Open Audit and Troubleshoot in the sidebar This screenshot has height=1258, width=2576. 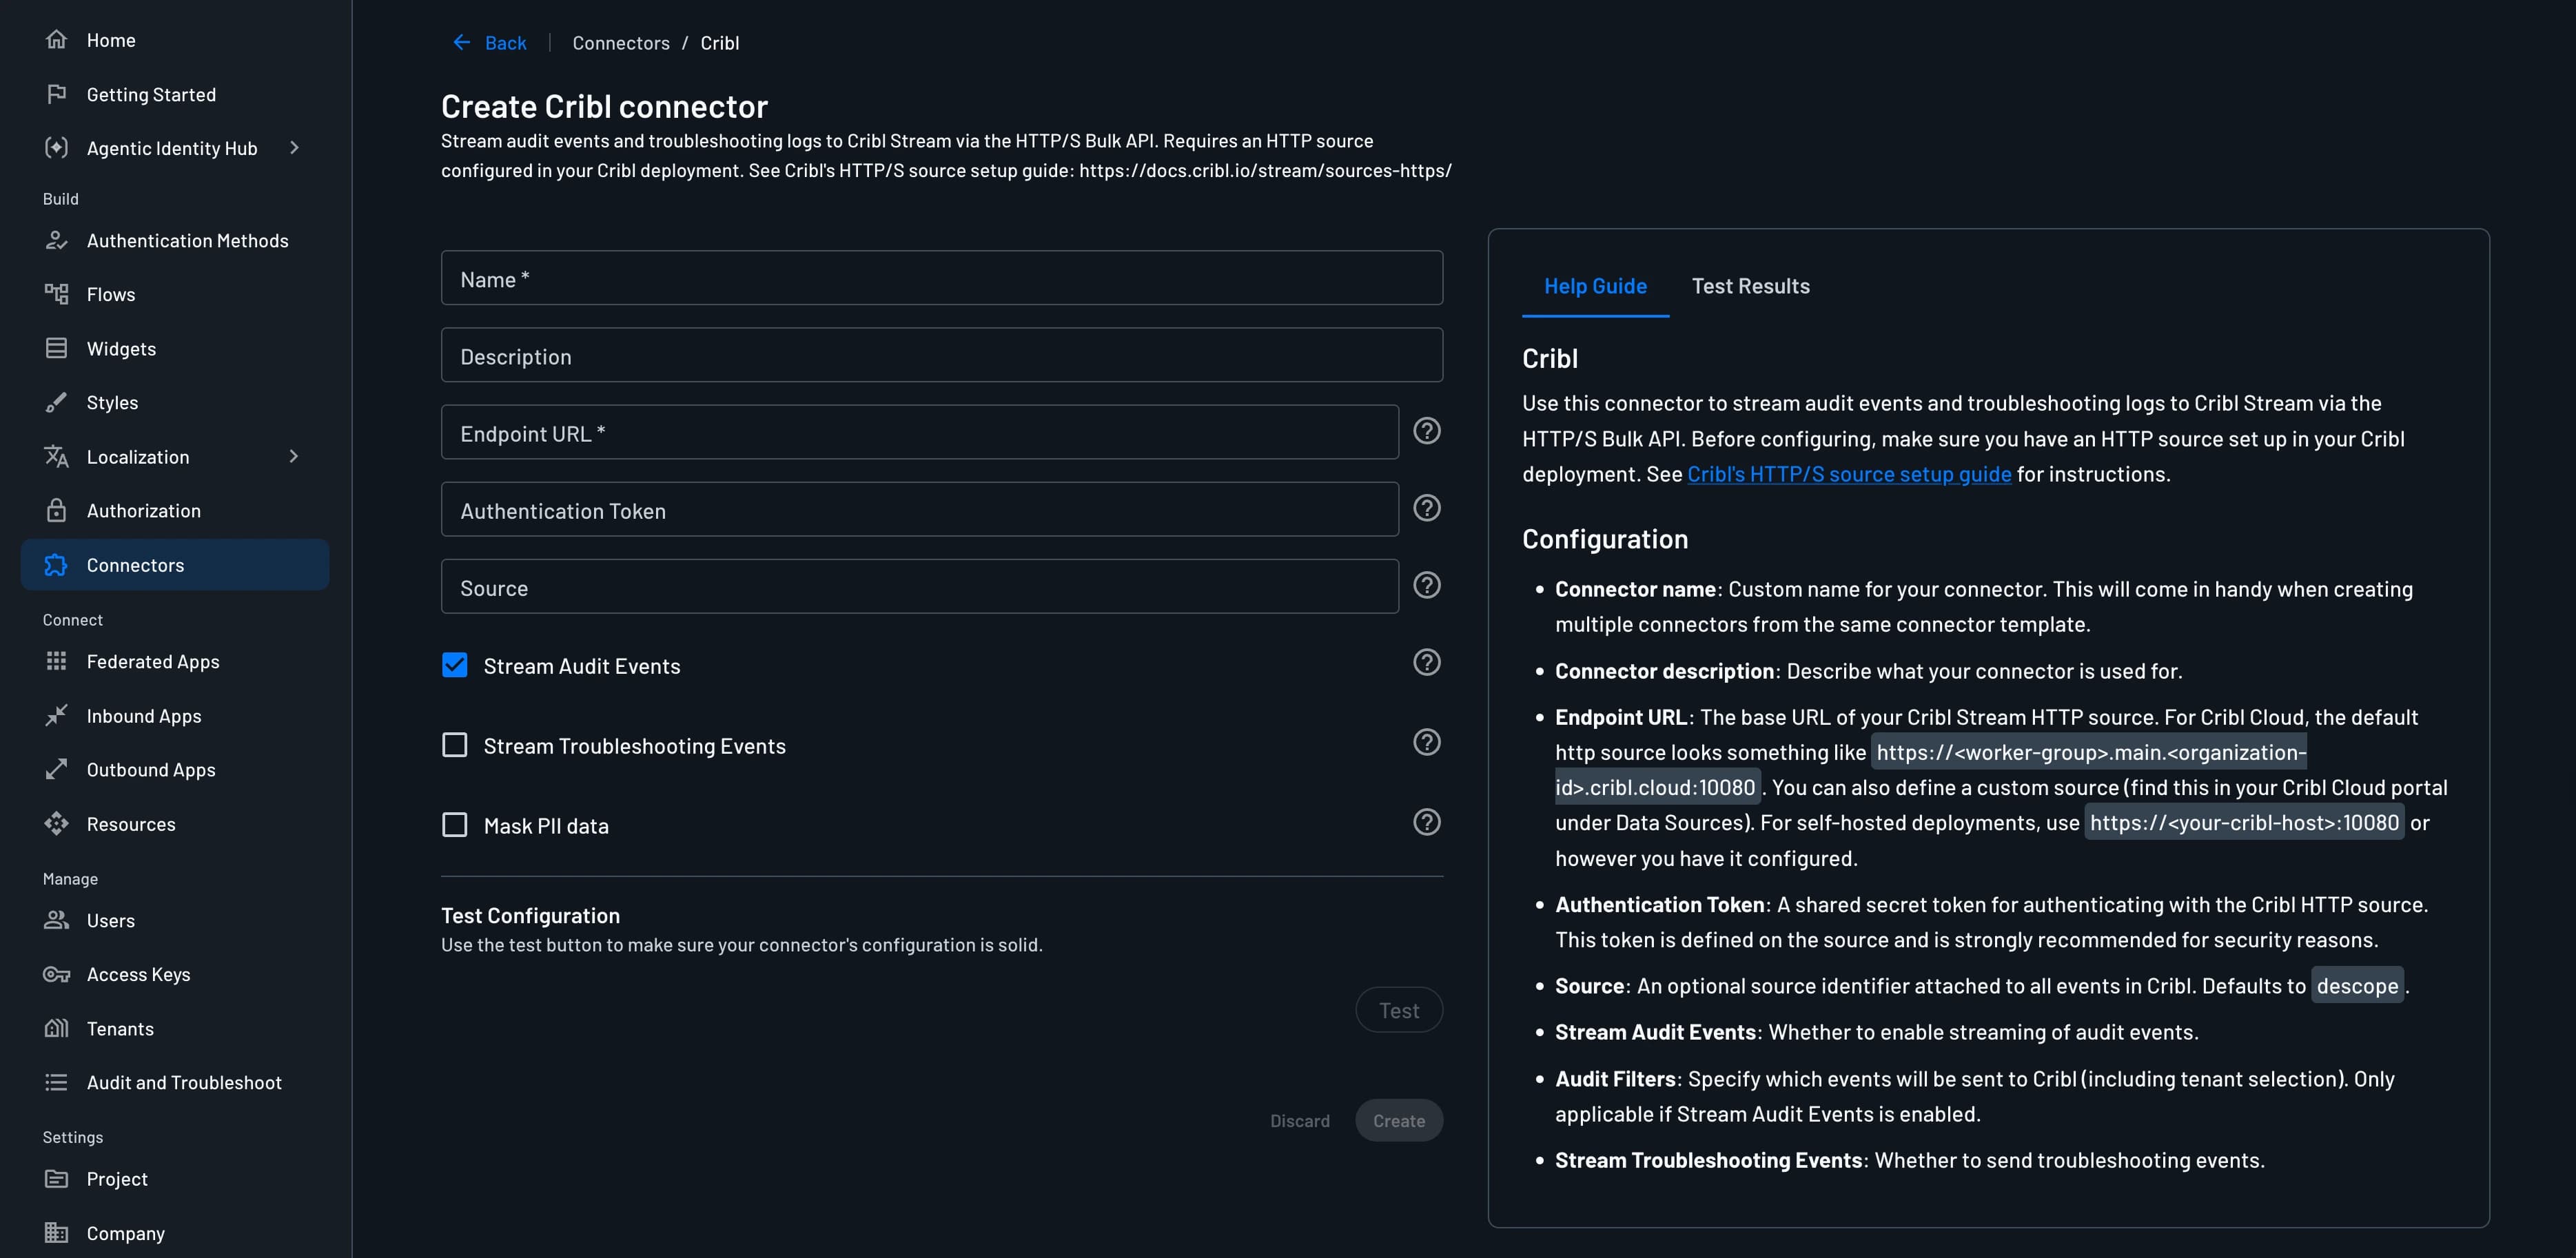pos(175,1082)
